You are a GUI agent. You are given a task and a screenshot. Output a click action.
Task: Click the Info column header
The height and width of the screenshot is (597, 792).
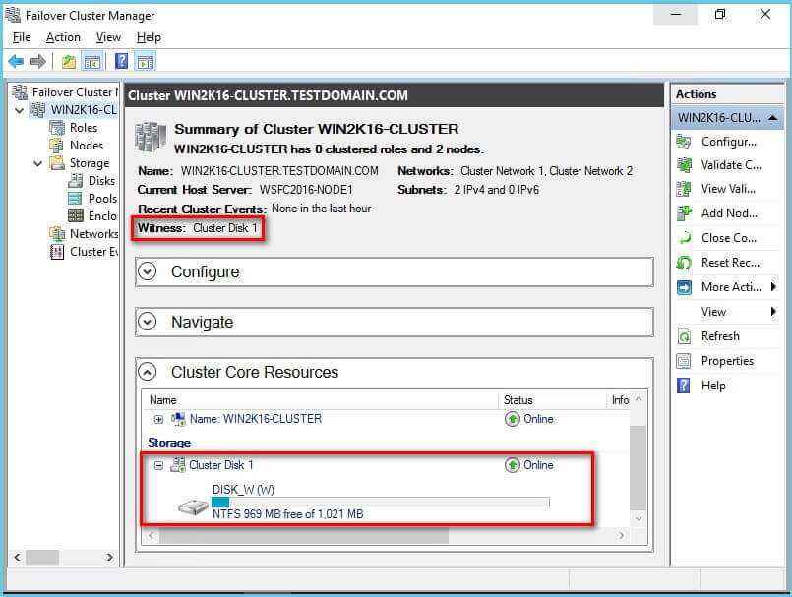[x=619, y=400]
